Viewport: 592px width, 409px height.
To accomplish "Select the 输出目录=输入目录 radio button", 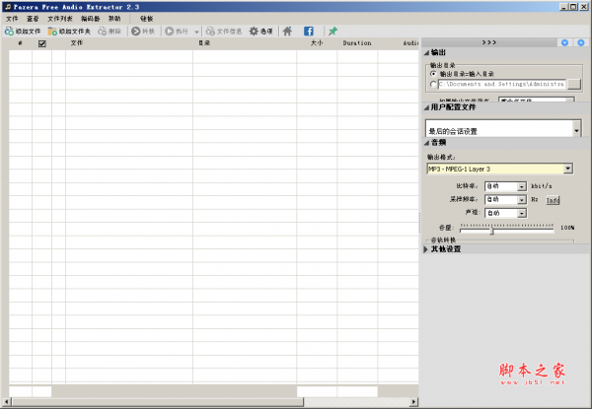I will pos(433,74).
